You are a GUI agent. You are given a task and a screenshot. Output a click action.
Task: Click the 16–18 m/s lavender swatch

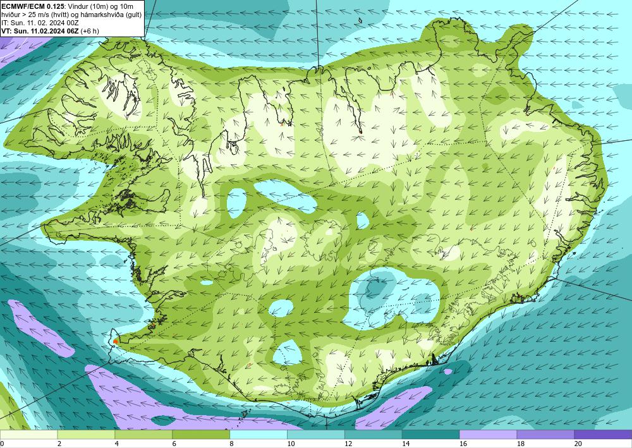pos(488,434)
